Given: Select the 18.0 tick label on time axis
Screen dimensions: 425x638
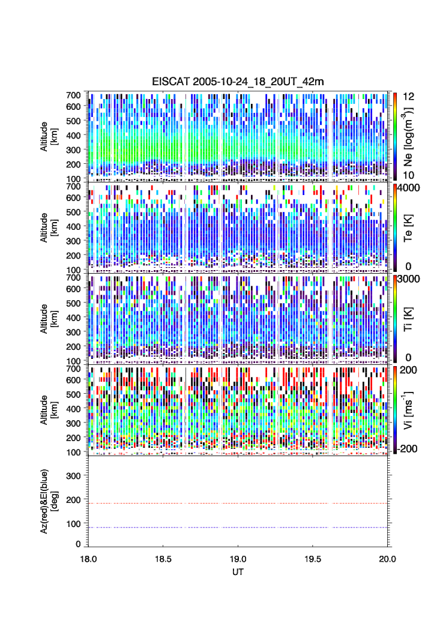Looking at the screenshot, I should click(89, 558).
